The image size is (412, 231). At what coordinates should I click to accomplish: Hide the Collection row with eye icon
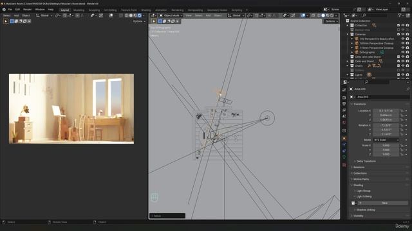(403, 26)
